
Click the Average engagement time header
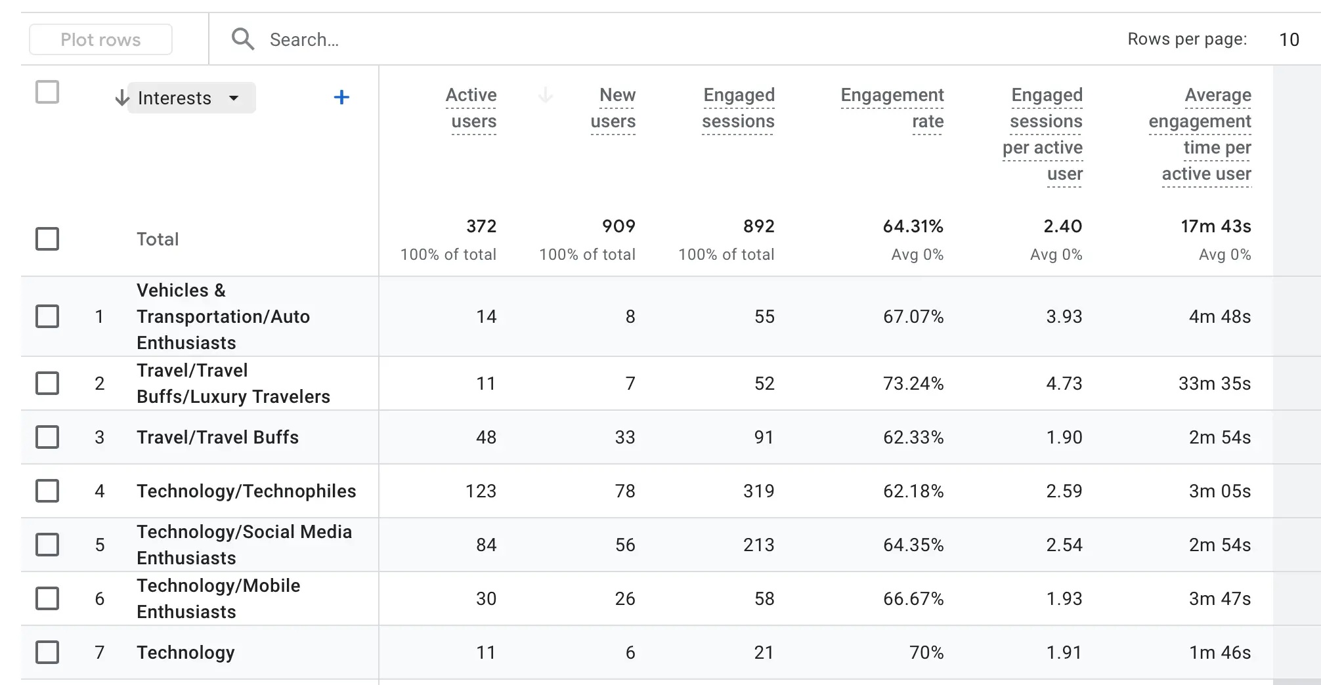click(1200, 135)
